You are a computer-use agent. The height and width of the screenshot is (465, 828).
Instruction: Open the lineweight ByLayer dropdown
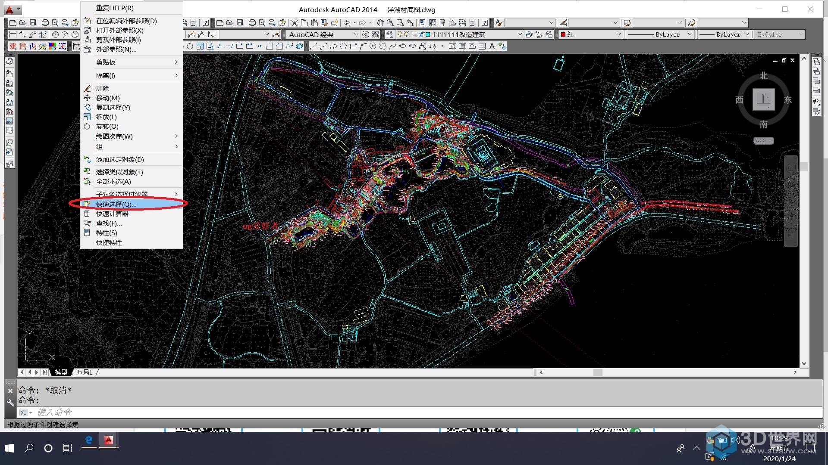724,34
